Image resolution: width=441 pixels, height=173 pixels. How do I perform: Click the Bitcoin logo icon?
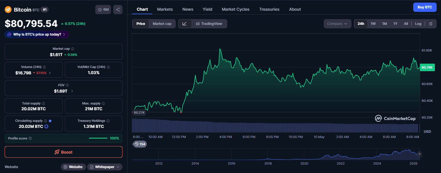(8, 10)
